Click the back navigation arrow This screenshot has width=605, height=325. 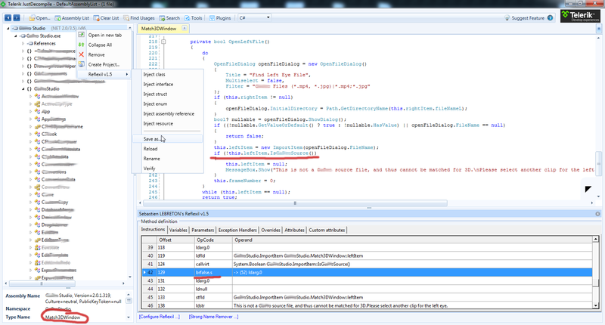click(8, 17)
